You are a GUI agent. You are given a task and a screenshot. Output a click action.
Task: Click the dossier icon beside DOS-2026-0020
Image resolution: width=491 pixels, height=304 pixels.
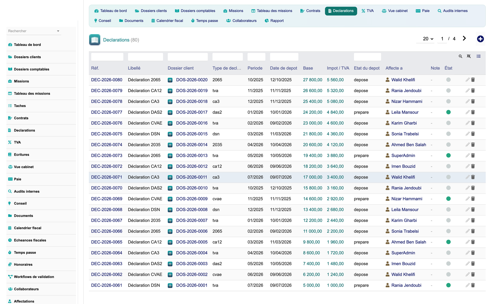(170, 80)
